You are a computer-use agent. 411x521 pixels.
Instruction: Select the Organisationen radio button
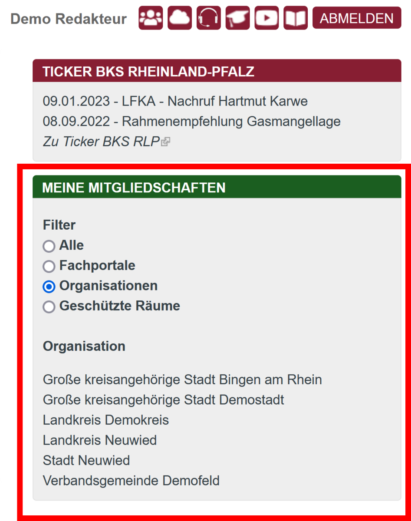49,287
